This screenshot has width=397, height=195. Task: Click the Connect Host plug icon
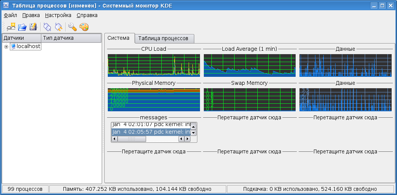(x=47, y=27)
